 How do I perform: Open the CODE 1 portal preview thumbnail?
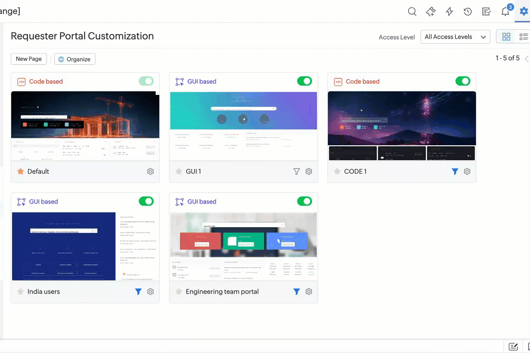[x=401, y=126]
